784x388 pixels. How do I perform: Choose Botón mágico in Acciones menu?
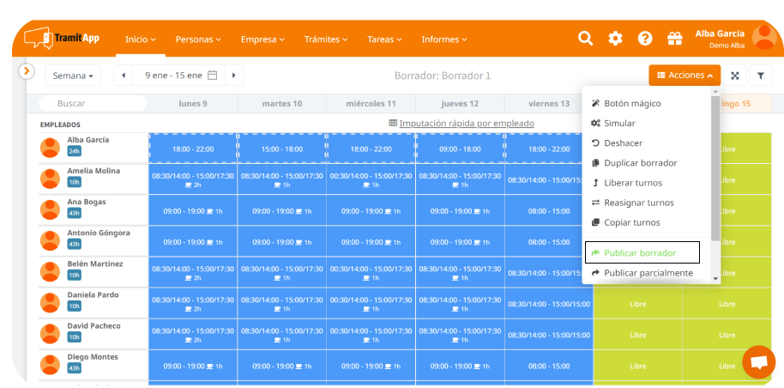[632, 103]
